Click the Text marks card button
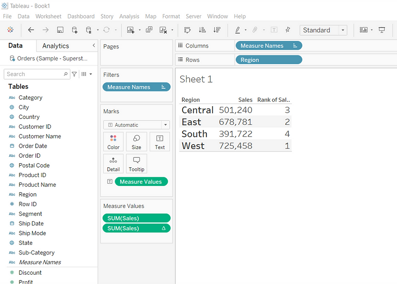The height and width of the screenshot is (284, 397). point(160,142)
